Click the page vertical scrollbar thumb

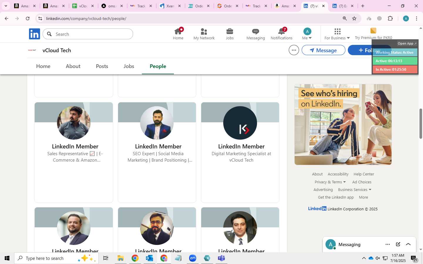(421, 123)
